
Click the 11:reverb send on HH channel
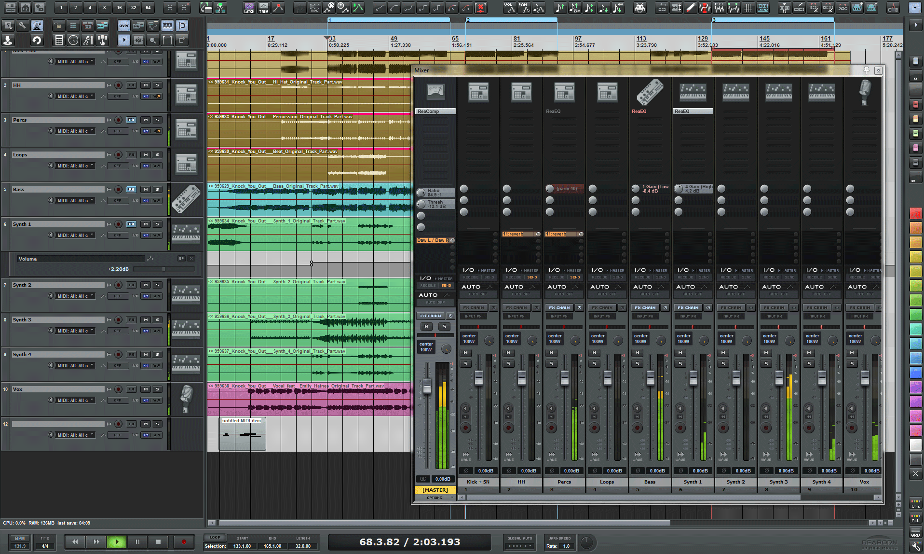pos(519,234)
